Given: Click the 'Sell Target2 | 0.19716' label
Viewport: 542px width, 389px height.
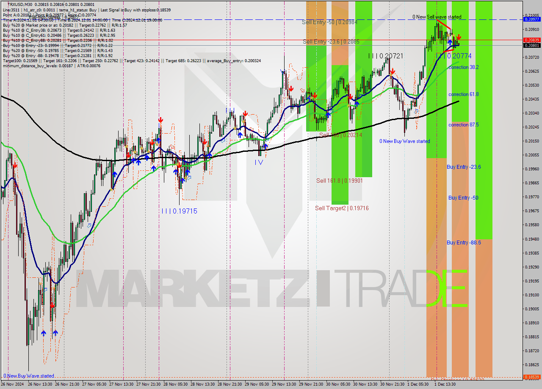Looking at the screenshot, I should coord(342,208).
